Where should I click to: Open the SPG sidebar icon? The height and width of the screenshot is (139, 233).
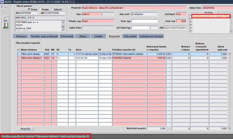pyautogui.click(x=6, y=19)
